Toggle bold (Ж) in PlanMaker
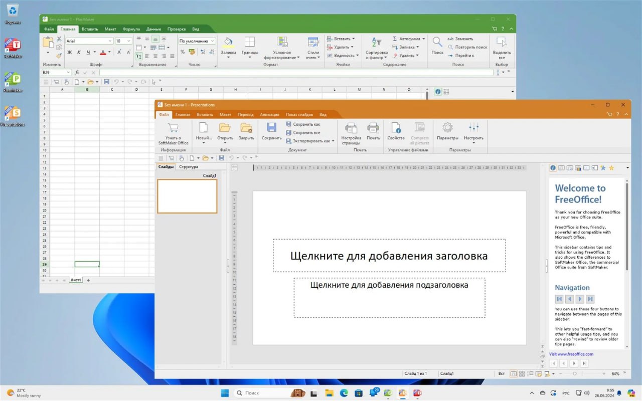 70,52
